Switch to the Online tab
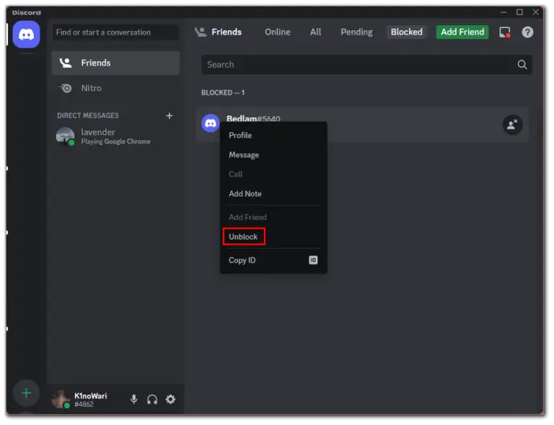This screenshot has height=425, width=554. tap(279, 32)
